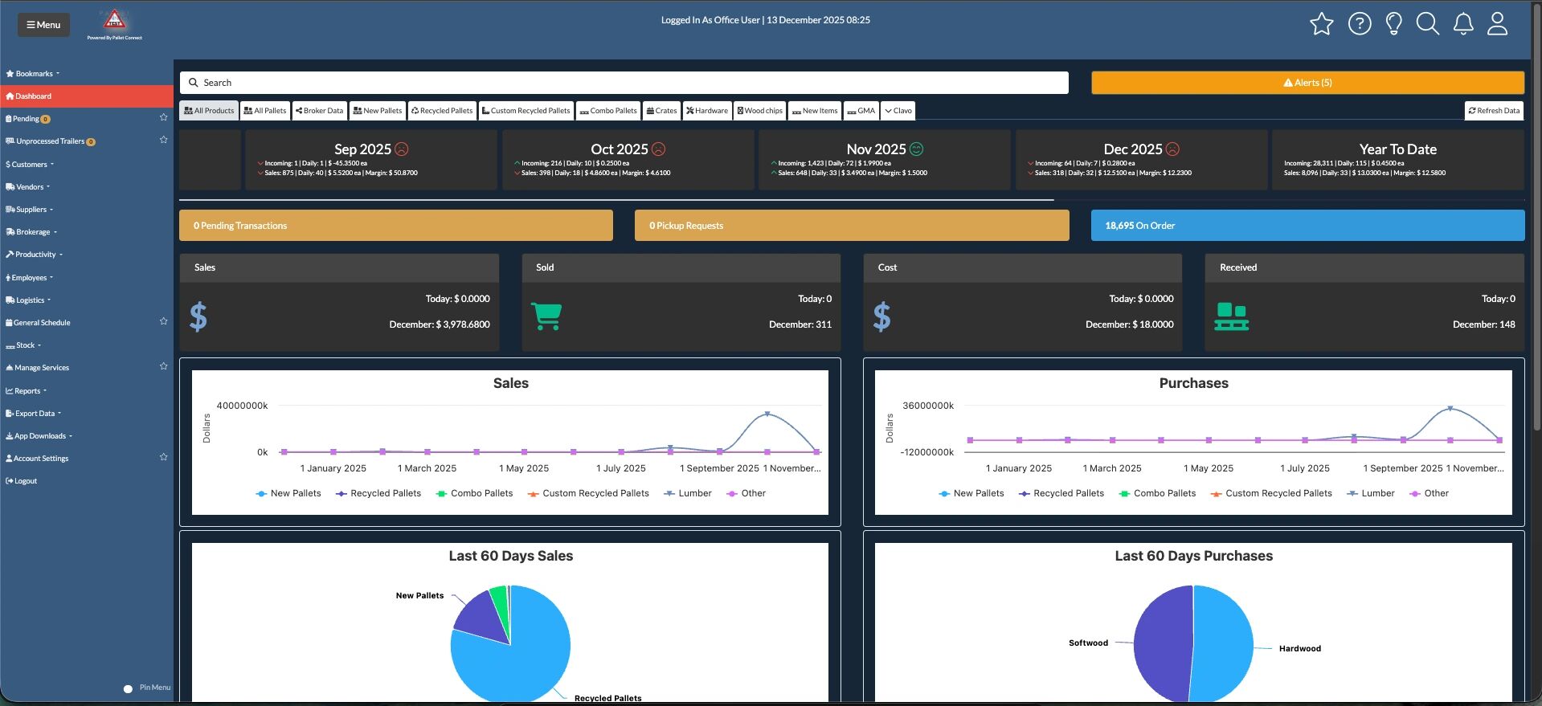The height and width of the screenshot is (706, 1542).
Task: Click the Refresh Data button
Action: (x=1494, y=111)
